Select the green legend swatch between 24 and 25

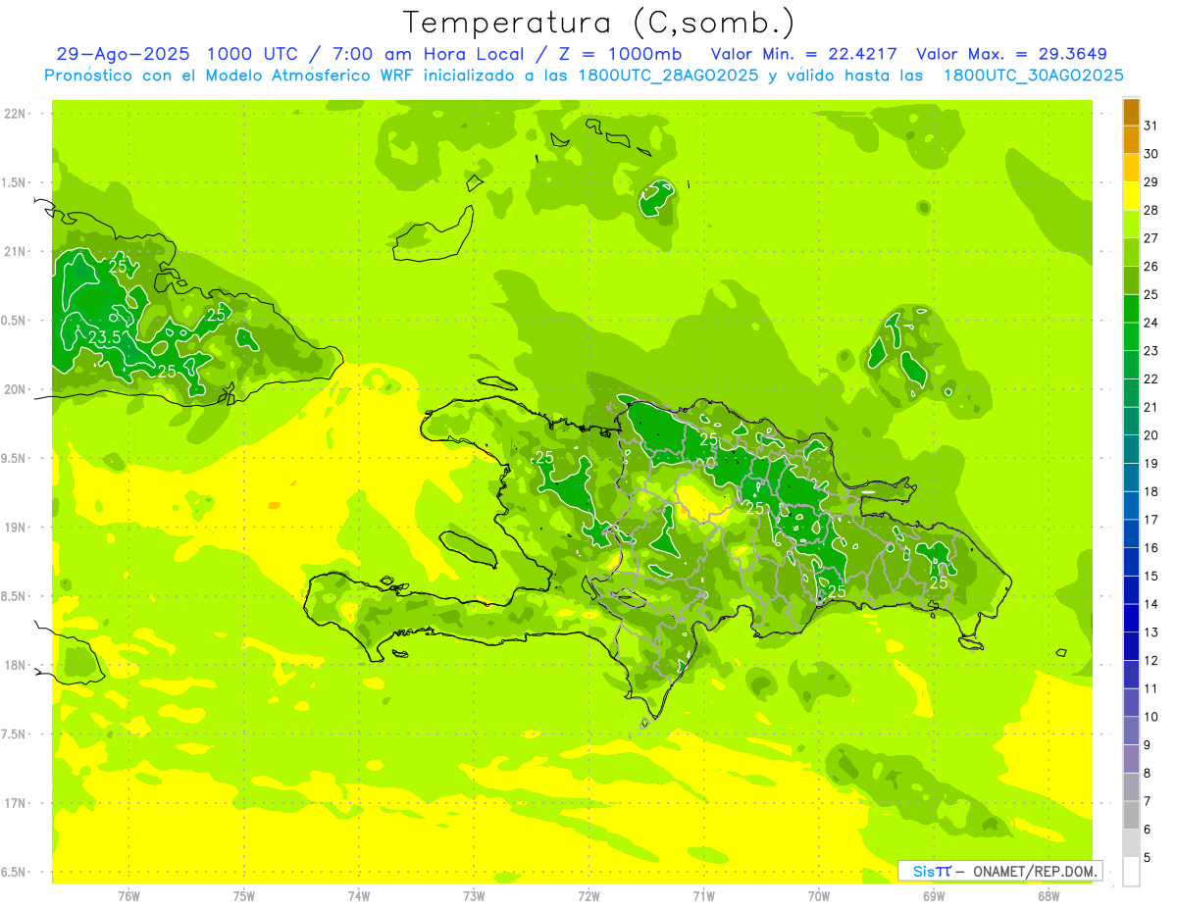tap(1131, 309)
